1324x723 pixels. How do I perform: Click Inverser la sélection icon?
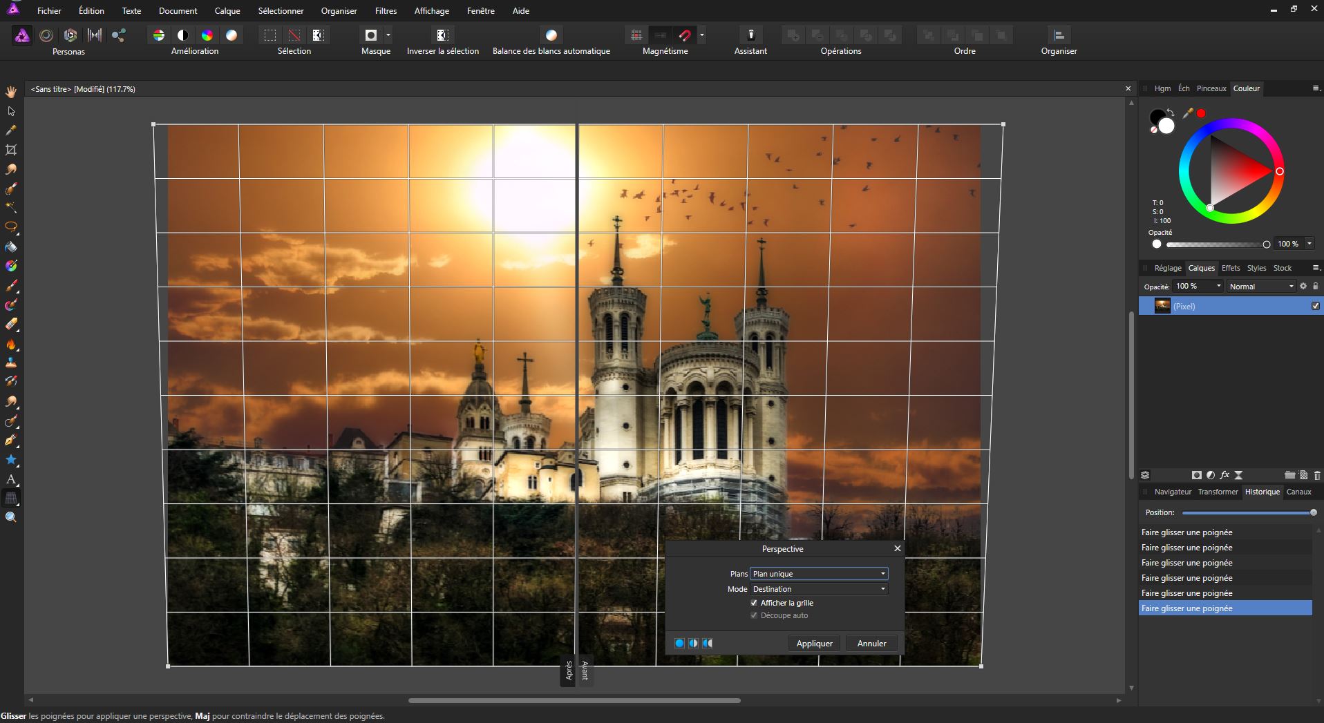point(442,35)
